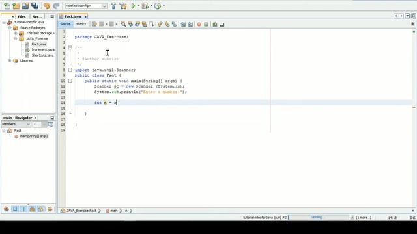
Task: Toggle rectangular selection icon
Action: 151,25
